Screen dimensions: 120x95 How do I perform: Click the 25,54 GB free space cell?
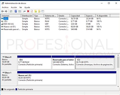coord(90,19)
